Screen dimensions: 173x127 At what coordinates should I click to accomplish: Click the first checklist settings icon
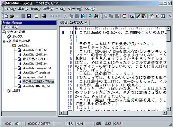point(157,16)
